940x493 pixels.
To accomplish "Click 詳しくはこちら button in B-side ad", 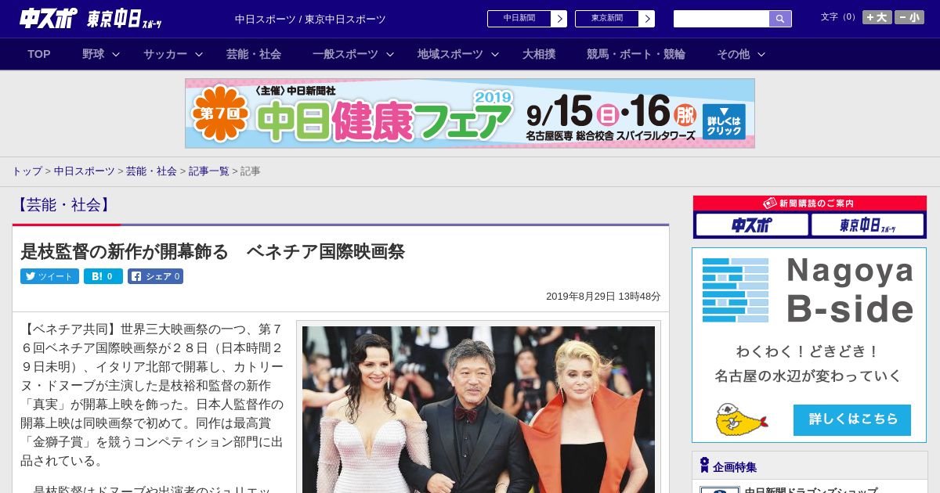I will [852, 420].
